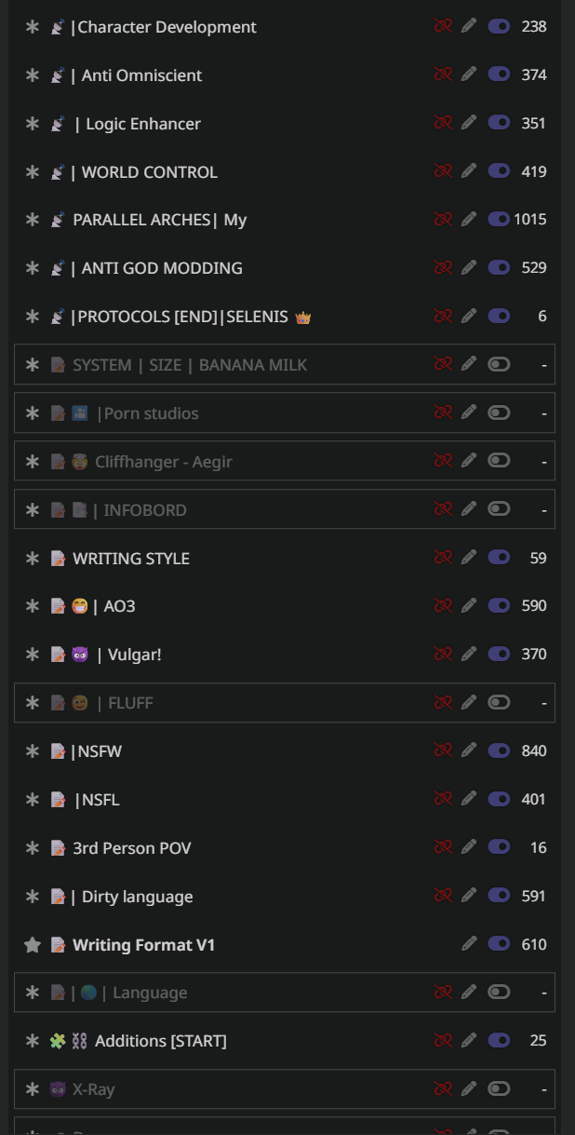575x1135 pixels.
Task: Toggle off the Vulgar! prompt
Action: pos(499,654)
